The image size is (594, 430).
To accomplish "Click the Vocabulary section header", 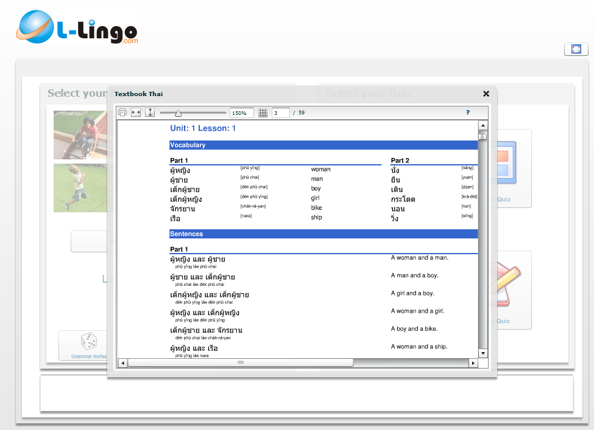I will (324, 145).
